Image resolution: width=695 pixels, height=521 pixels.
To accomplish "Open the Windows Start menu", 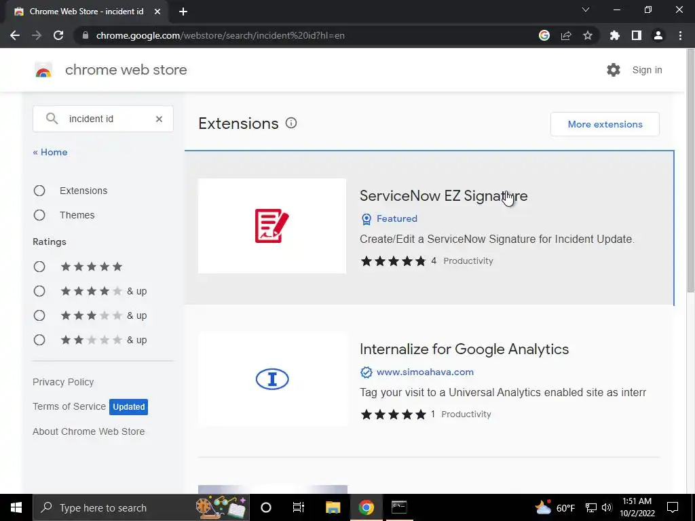I will [x=16, y=507].
